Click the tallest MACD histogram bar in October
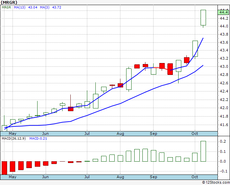This screenshot has height=185, width=230. coord(203,151)
